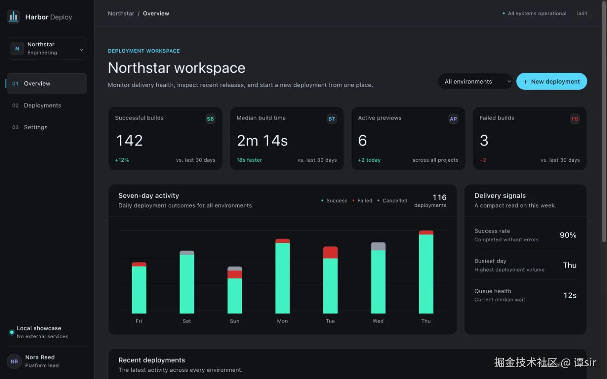Open the All environments dropdown
The height and width of the screenshot is (379, 607).
point(475,82)
